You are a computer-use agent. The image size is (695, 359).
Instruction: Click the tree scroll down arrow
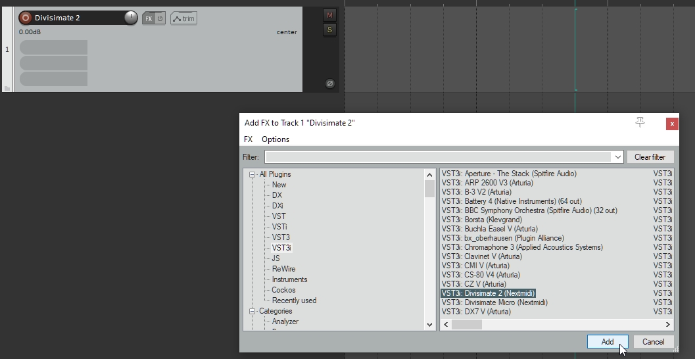429,324
